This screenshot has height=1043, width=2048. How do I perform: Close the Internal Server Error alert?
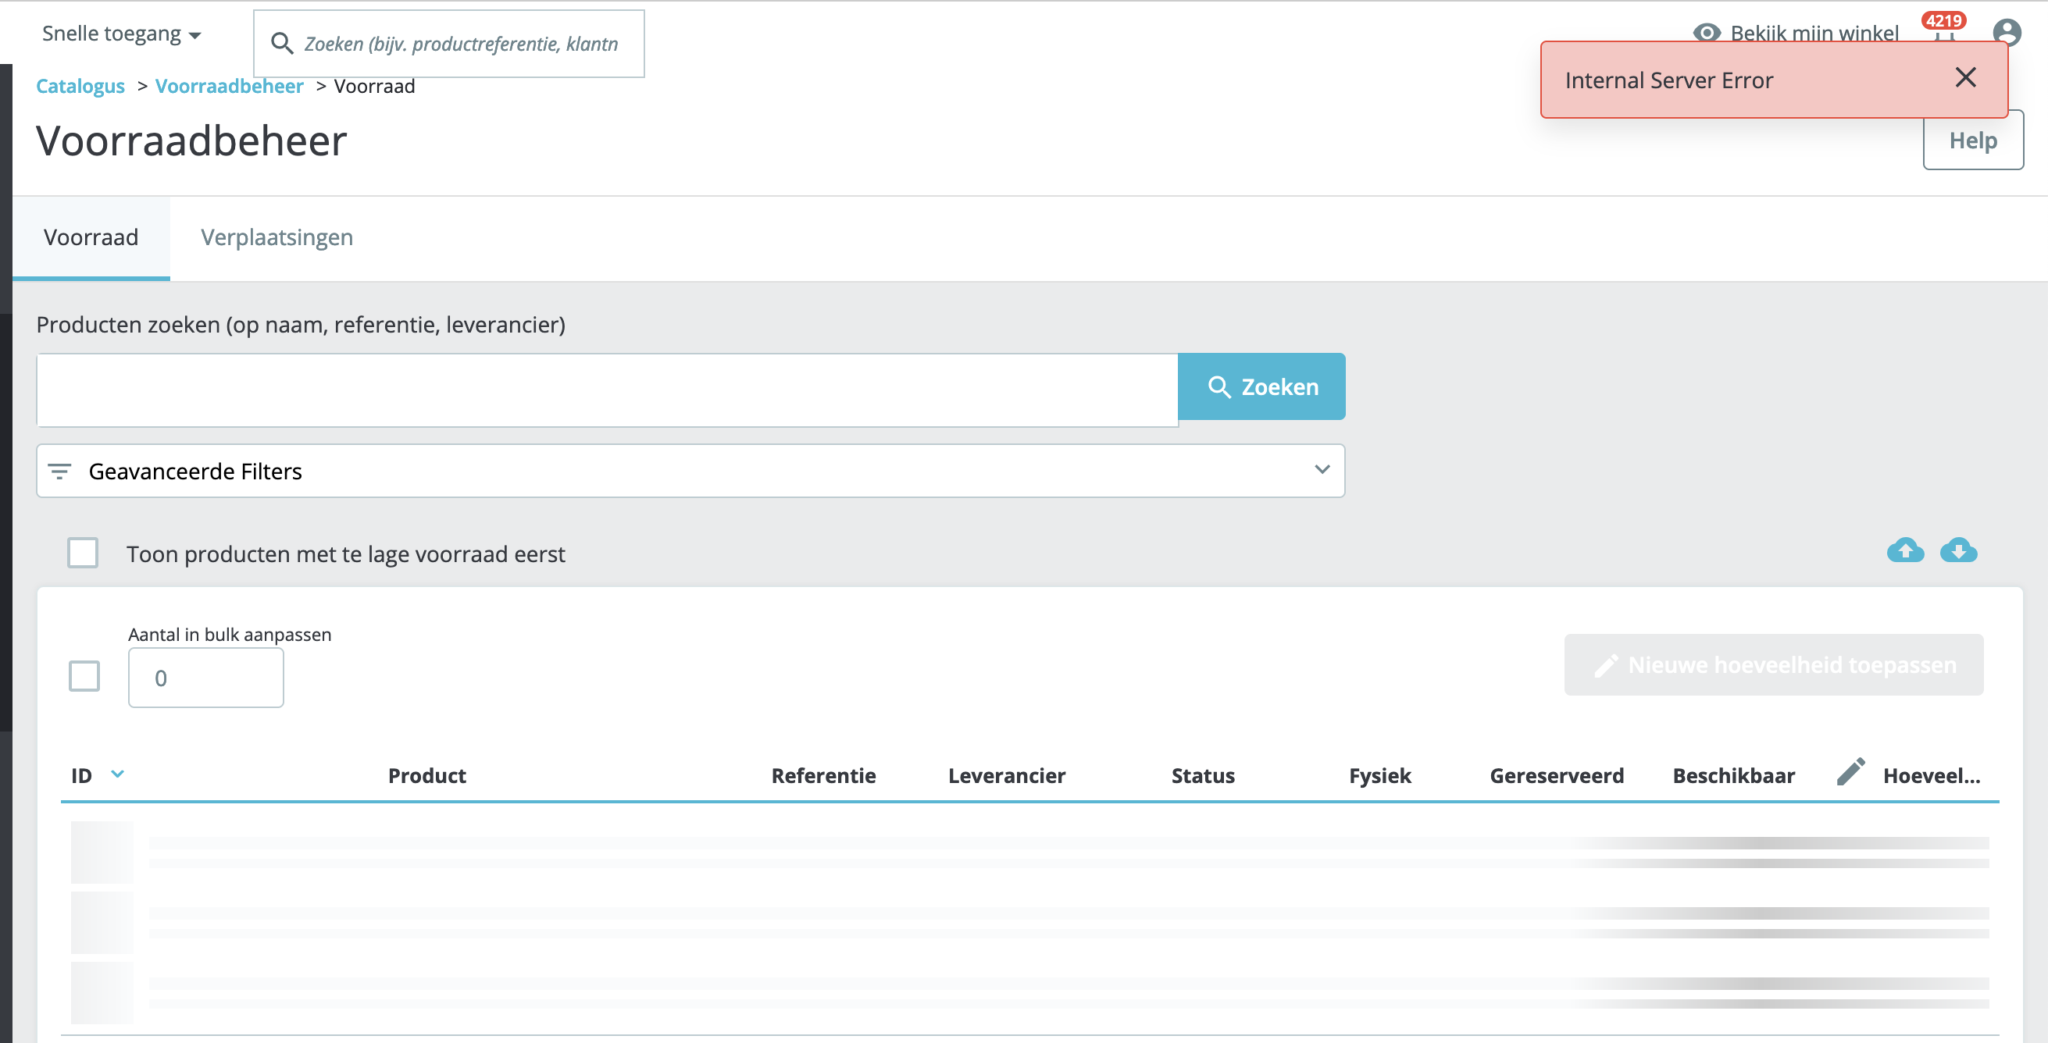[x=1965, y=78]
